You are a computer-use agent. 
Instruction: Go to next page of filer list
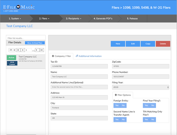point(37,50)
